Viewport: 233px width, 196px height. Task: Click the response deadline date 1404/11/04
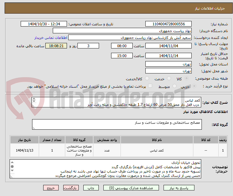pos(169,46)
